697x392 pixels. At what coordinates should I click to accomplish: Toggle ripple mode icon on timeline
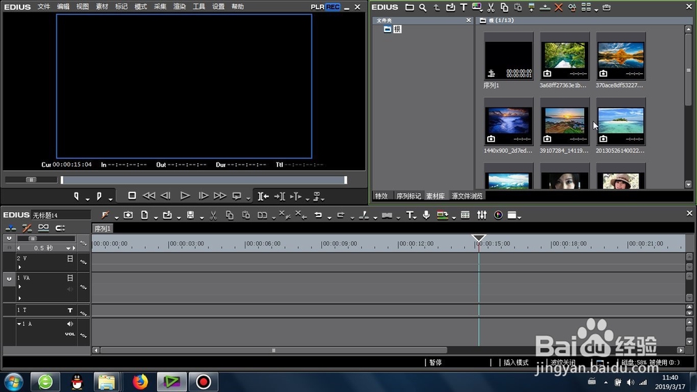(x=27, y=228)
